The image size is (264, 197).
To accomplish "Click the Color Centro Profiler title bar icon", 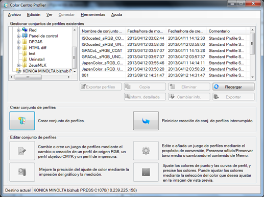I will point(6,5).
